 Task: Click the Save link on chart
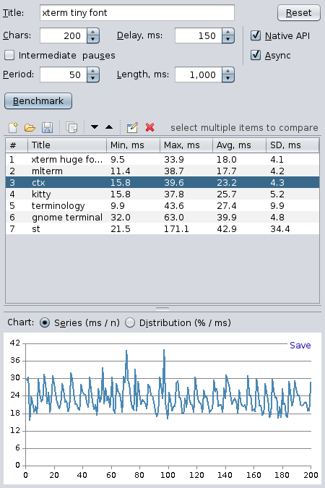click(300, 346)
